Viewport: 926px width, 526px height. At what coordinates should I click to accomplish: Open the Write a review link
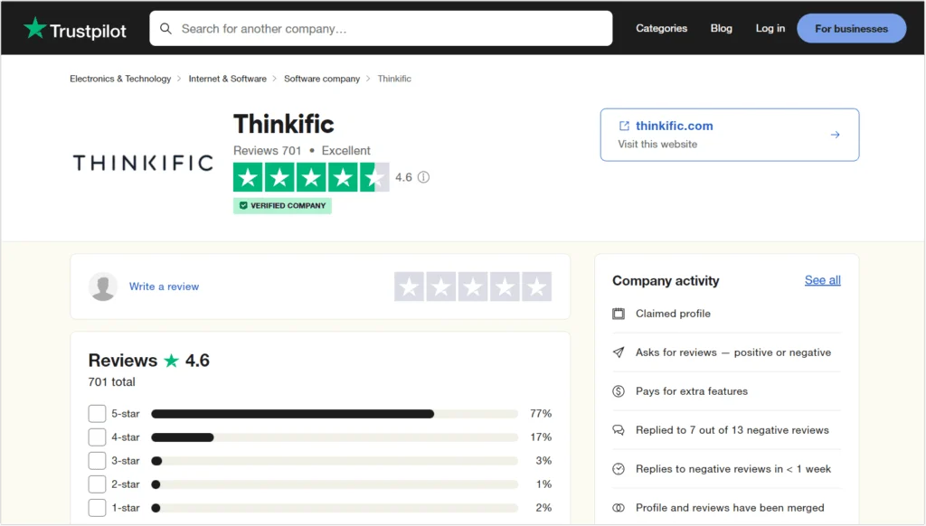164,286
